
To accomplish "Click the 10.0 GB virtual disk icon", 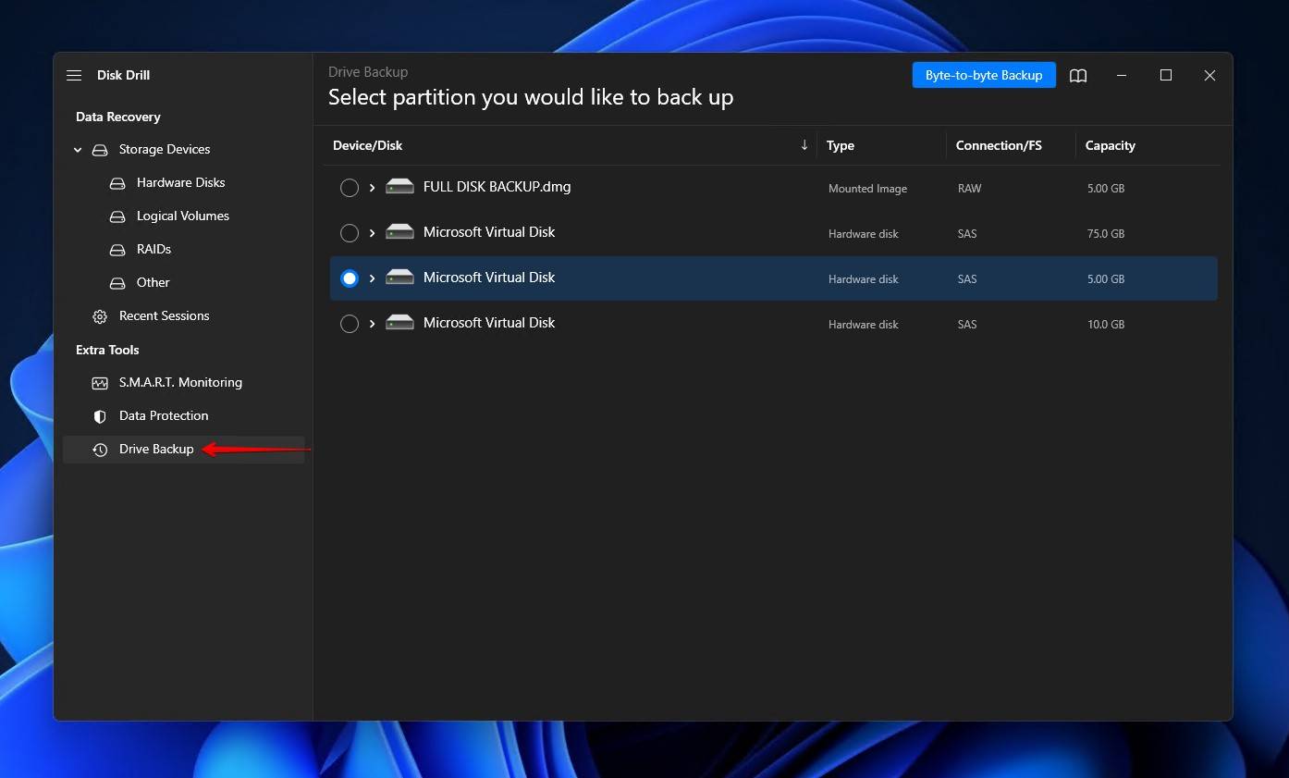I will [x=399, y=323].
